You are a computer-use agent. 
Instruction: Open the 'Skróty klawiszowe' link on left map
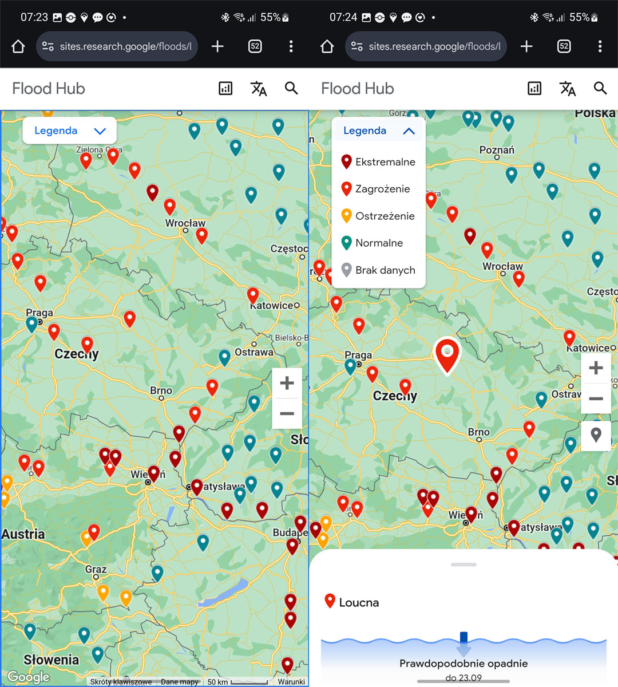pos(121,682)
